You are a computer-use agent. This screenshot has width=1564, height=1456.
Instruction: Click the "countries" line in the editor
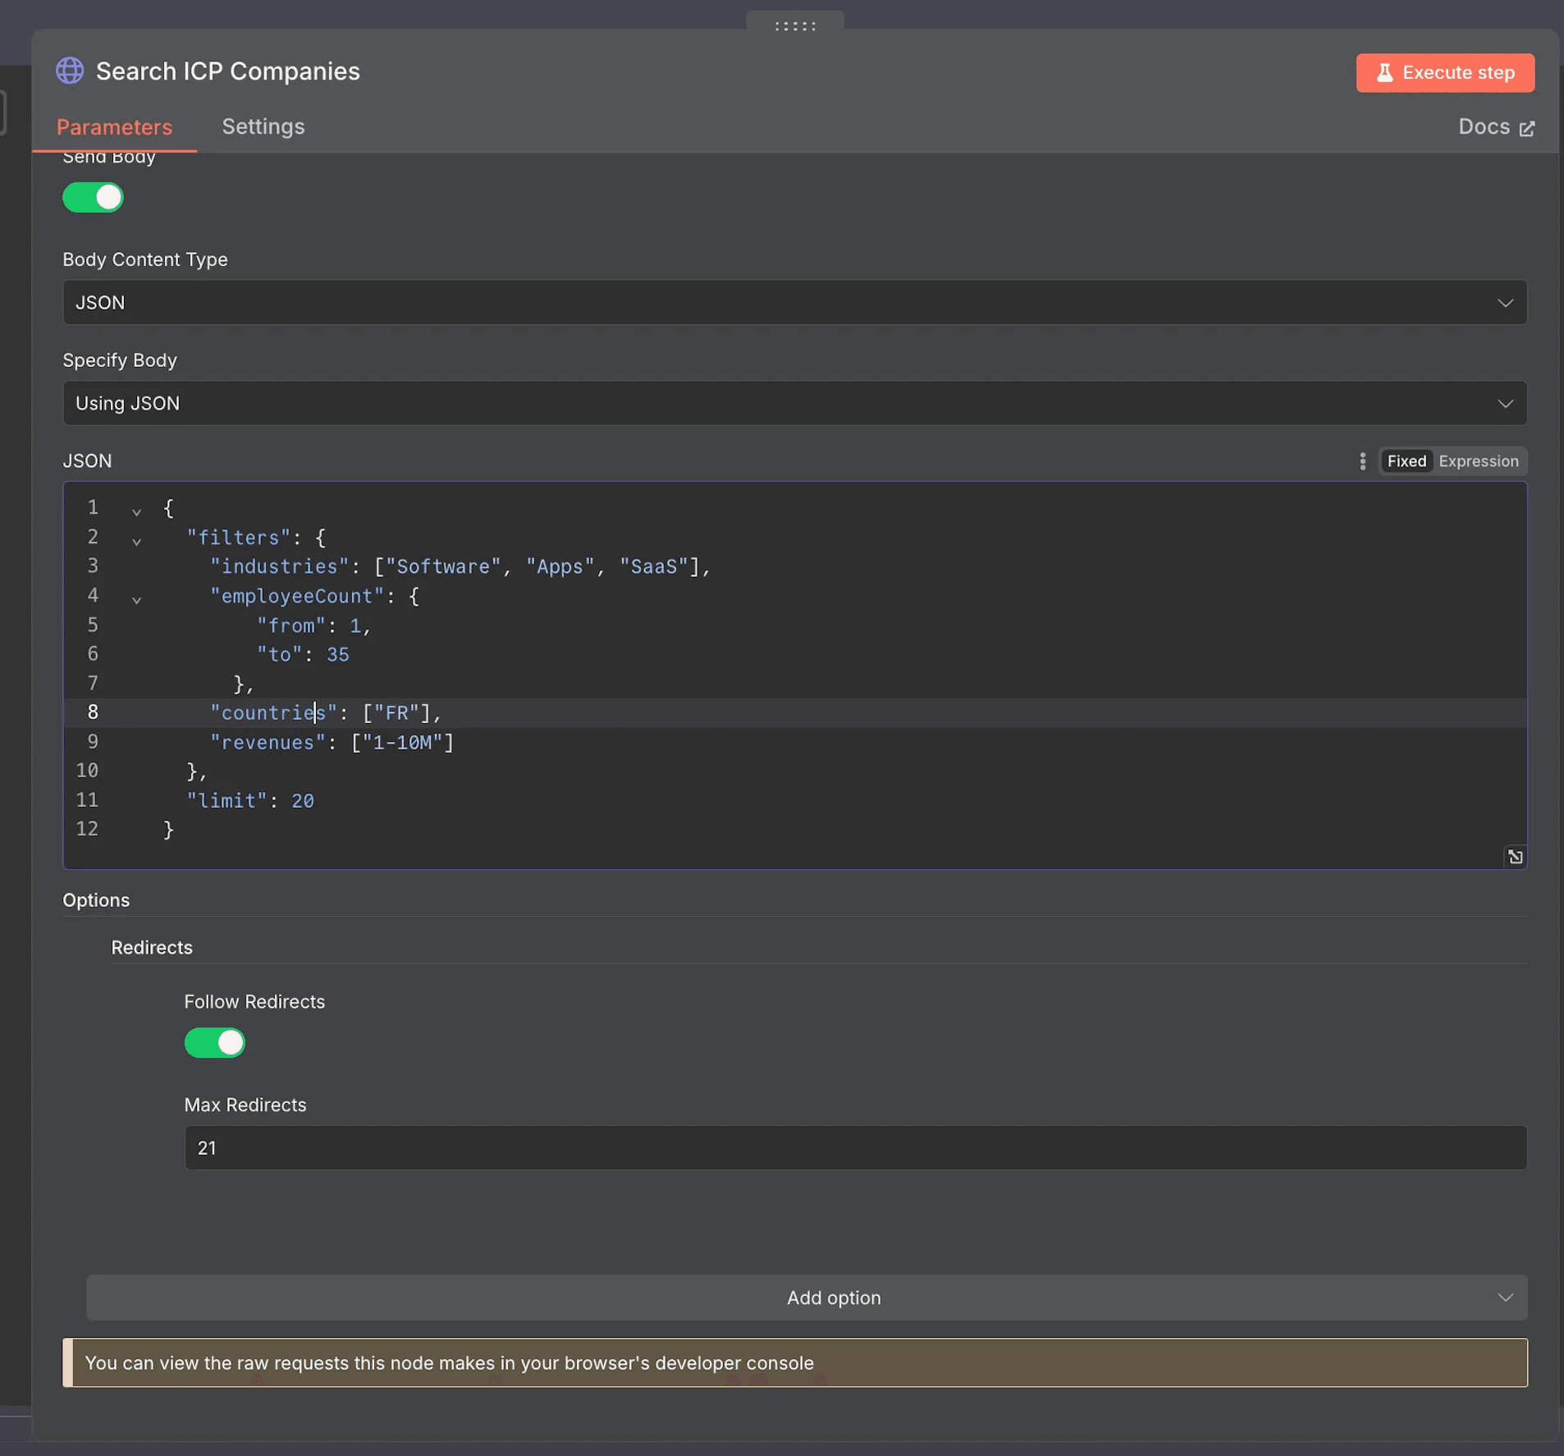(326, 713)
